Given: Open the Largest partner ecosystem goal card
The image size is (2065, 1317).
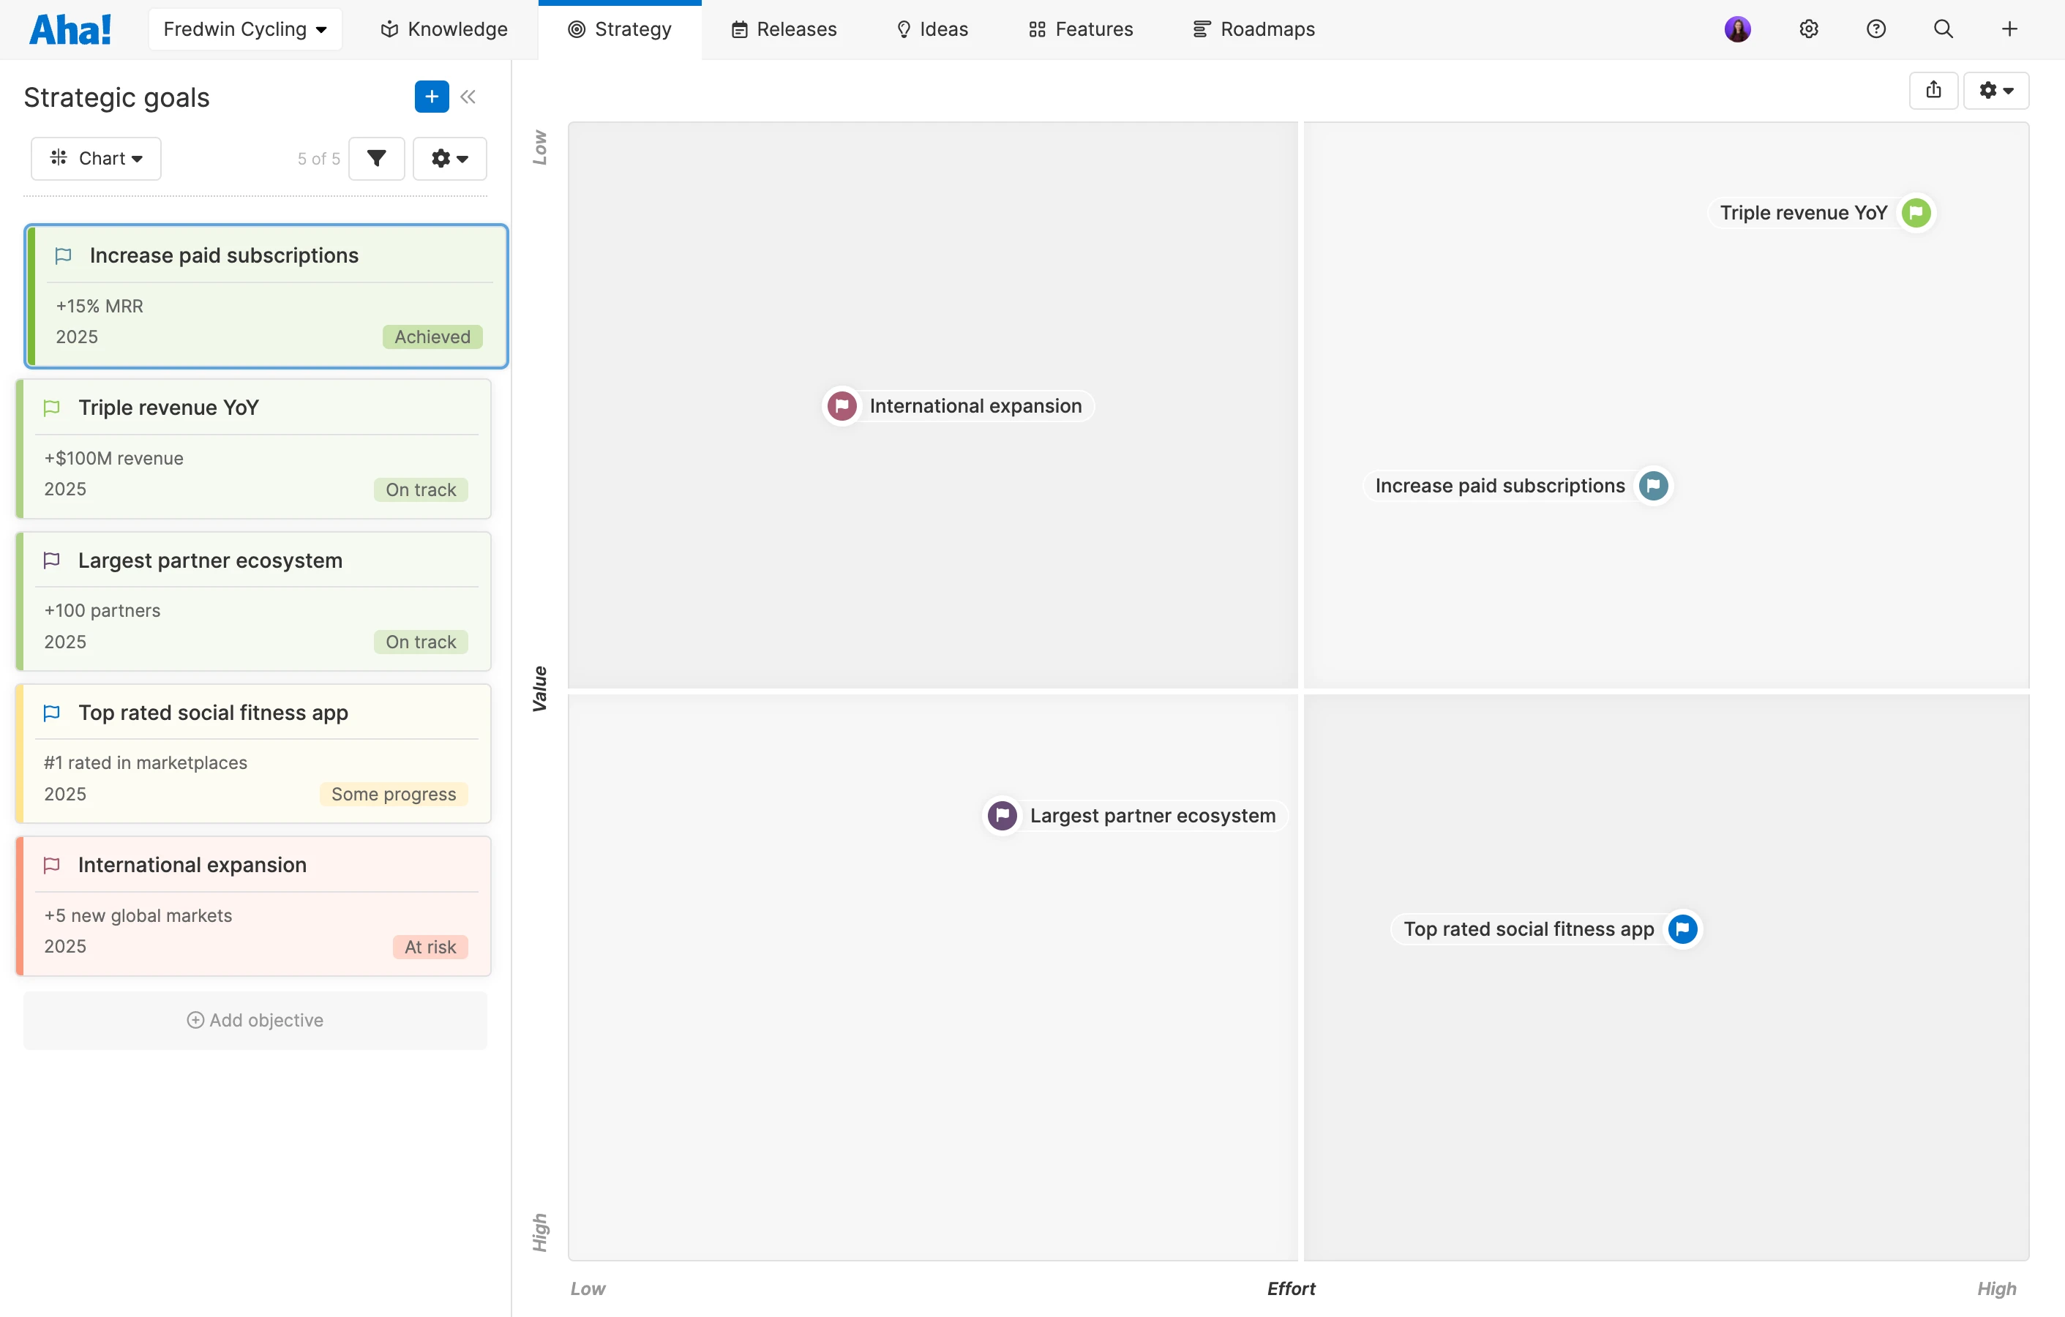Looking at the screenshot, I should point(210,560).
